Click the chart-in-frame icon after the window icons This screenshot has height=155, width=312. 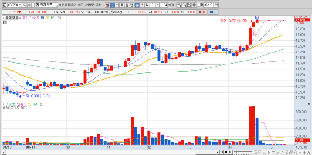265,152
